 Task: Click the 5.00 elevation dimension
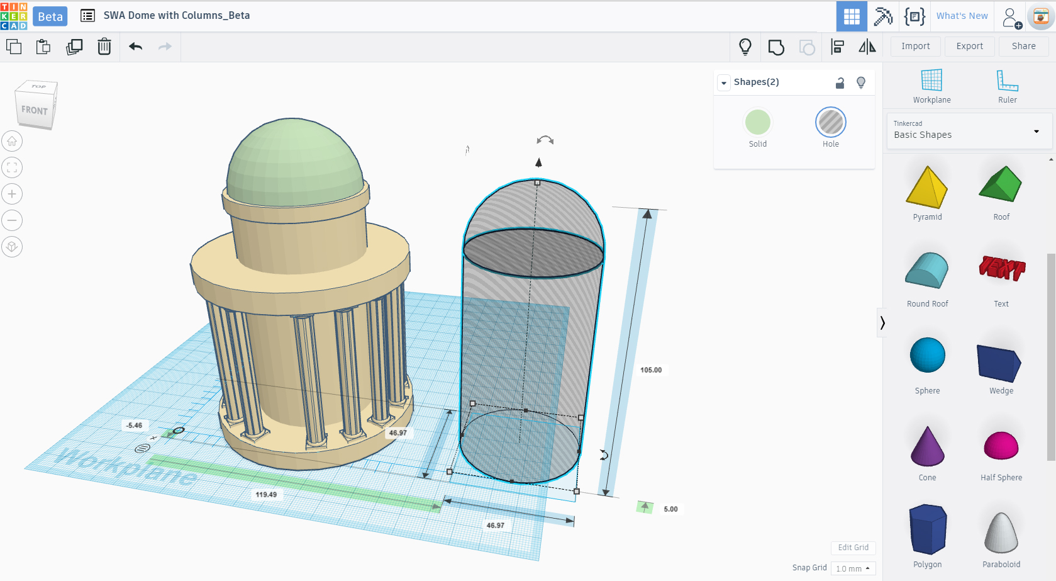point(670,509)
